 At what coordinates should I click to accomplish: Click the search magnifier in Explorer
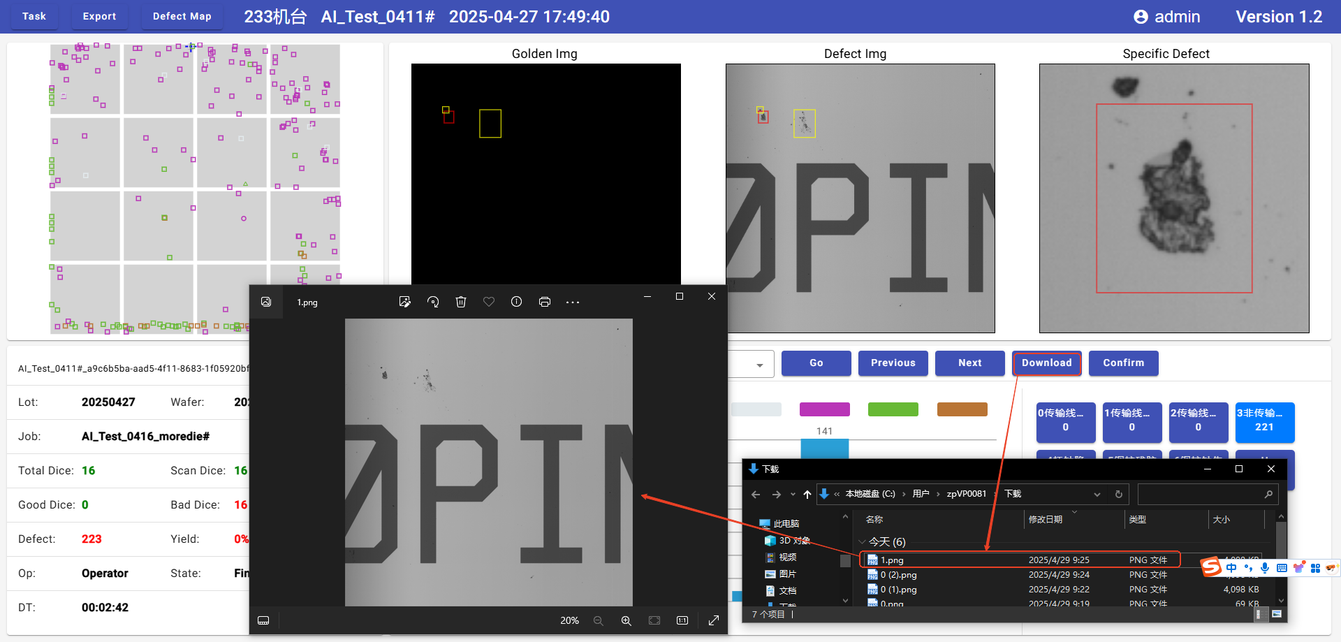[x=1268, y=494]
